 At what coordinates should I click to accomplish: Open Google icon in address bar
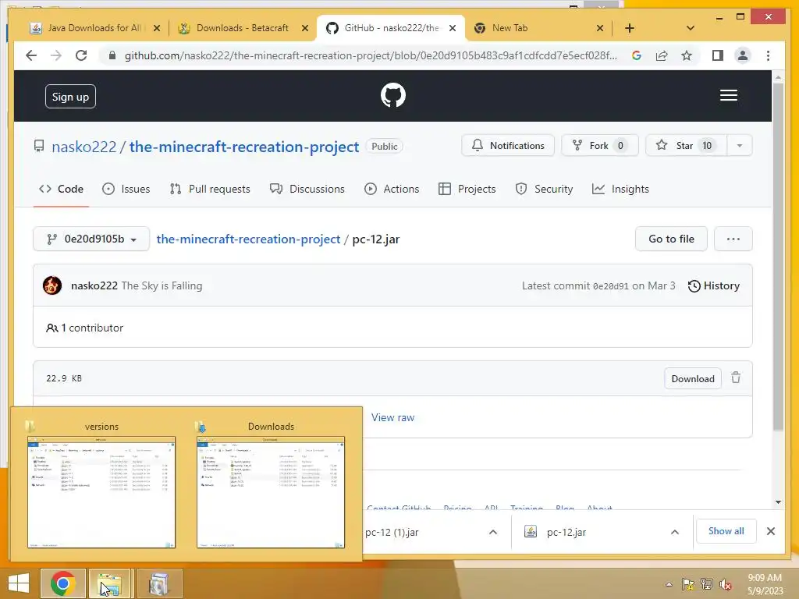click(x=637, y=55)
